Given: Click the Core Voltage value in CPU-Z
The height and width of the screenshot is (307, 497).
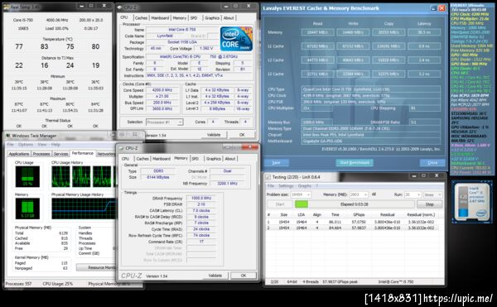Looking at the screenshot, I should pos(206,49).
